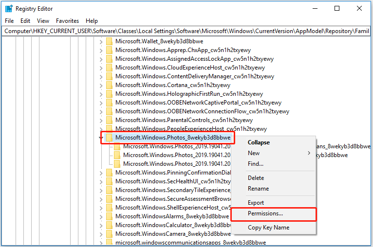This screenshot has height=247, width=373.
Task: Click folder icon of OOBENetworkConnectionFlow key
Action: 109,111
